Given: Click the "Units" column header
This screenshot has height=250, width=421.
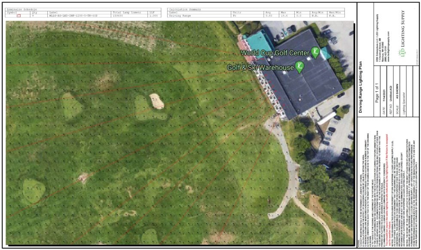Looking at the screenshot, I should 237,12.
